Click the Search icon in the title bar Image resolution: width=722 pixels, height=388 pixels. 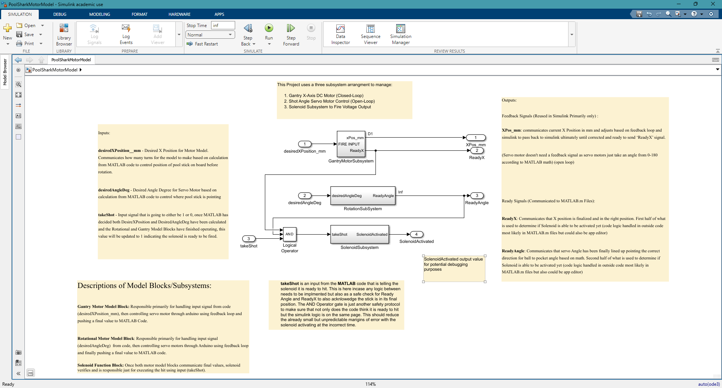coord(668,14)
